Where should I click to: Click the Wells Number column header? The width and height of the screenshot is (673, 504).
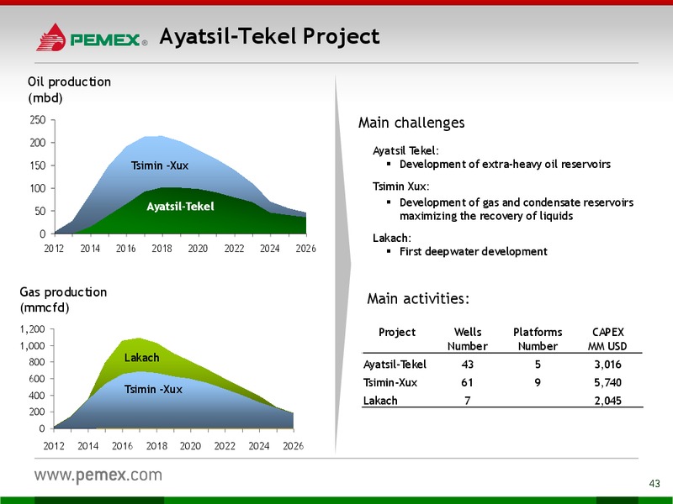click(x=468, y=339)
